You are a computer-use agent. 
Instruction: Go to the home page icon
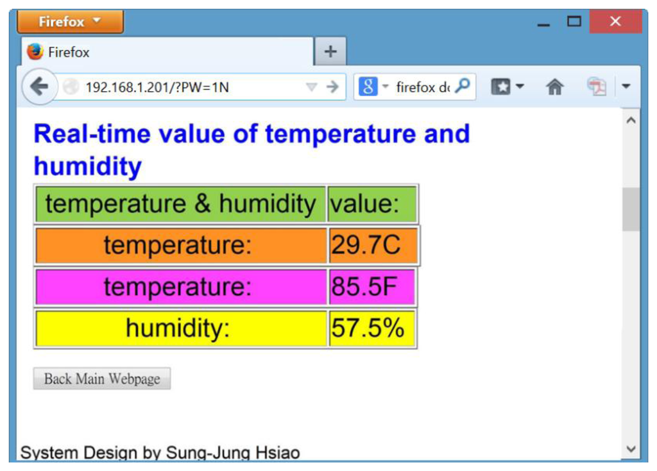[x=555, y=87]
